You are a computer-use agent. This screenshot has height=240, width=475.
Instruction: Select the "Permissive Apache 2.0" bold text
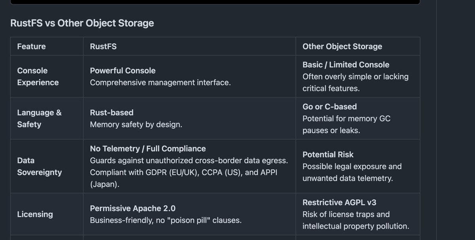(x=132, y=208)
